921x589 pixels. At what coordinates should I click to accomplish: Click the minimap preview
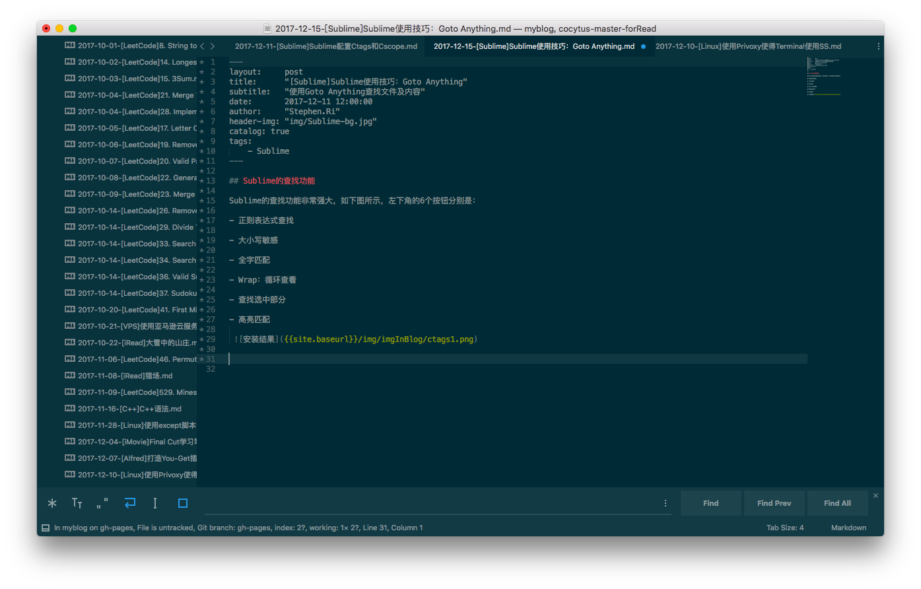[824, 77]
